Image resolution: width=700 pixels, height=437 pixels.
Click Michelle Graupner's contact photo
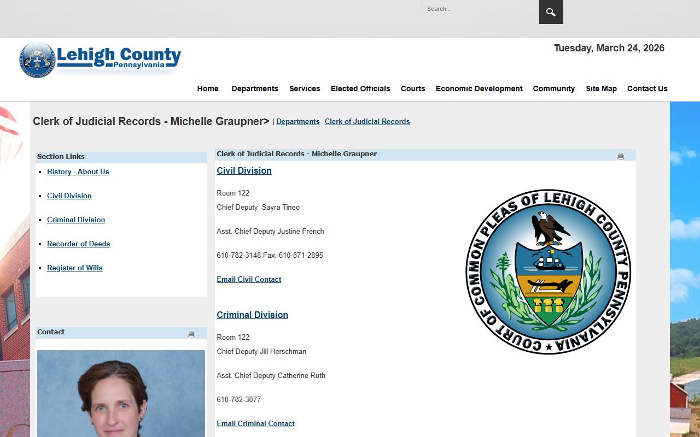coord(121,393)
